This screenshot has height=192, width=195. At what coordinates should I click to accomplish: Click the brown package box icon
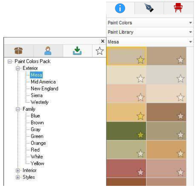point(18,51)
